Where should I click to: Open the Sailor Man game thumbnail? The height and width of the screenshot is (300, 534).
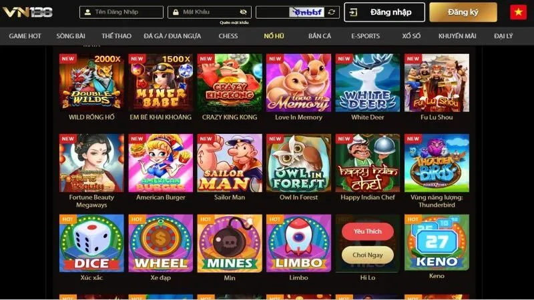coord(230,163)
